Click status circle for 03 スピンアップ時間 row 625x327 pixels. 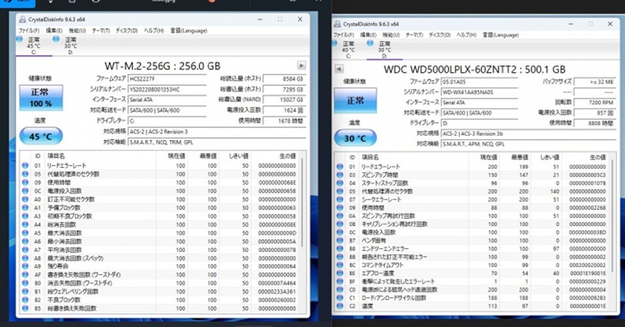(339, 175)
